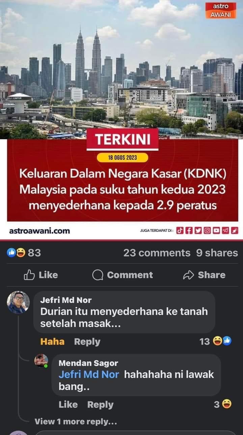This screenshot has height=435, width=243.
Task: Tap the Like thumbs-up icon
Action: click(x=29, y=275)
